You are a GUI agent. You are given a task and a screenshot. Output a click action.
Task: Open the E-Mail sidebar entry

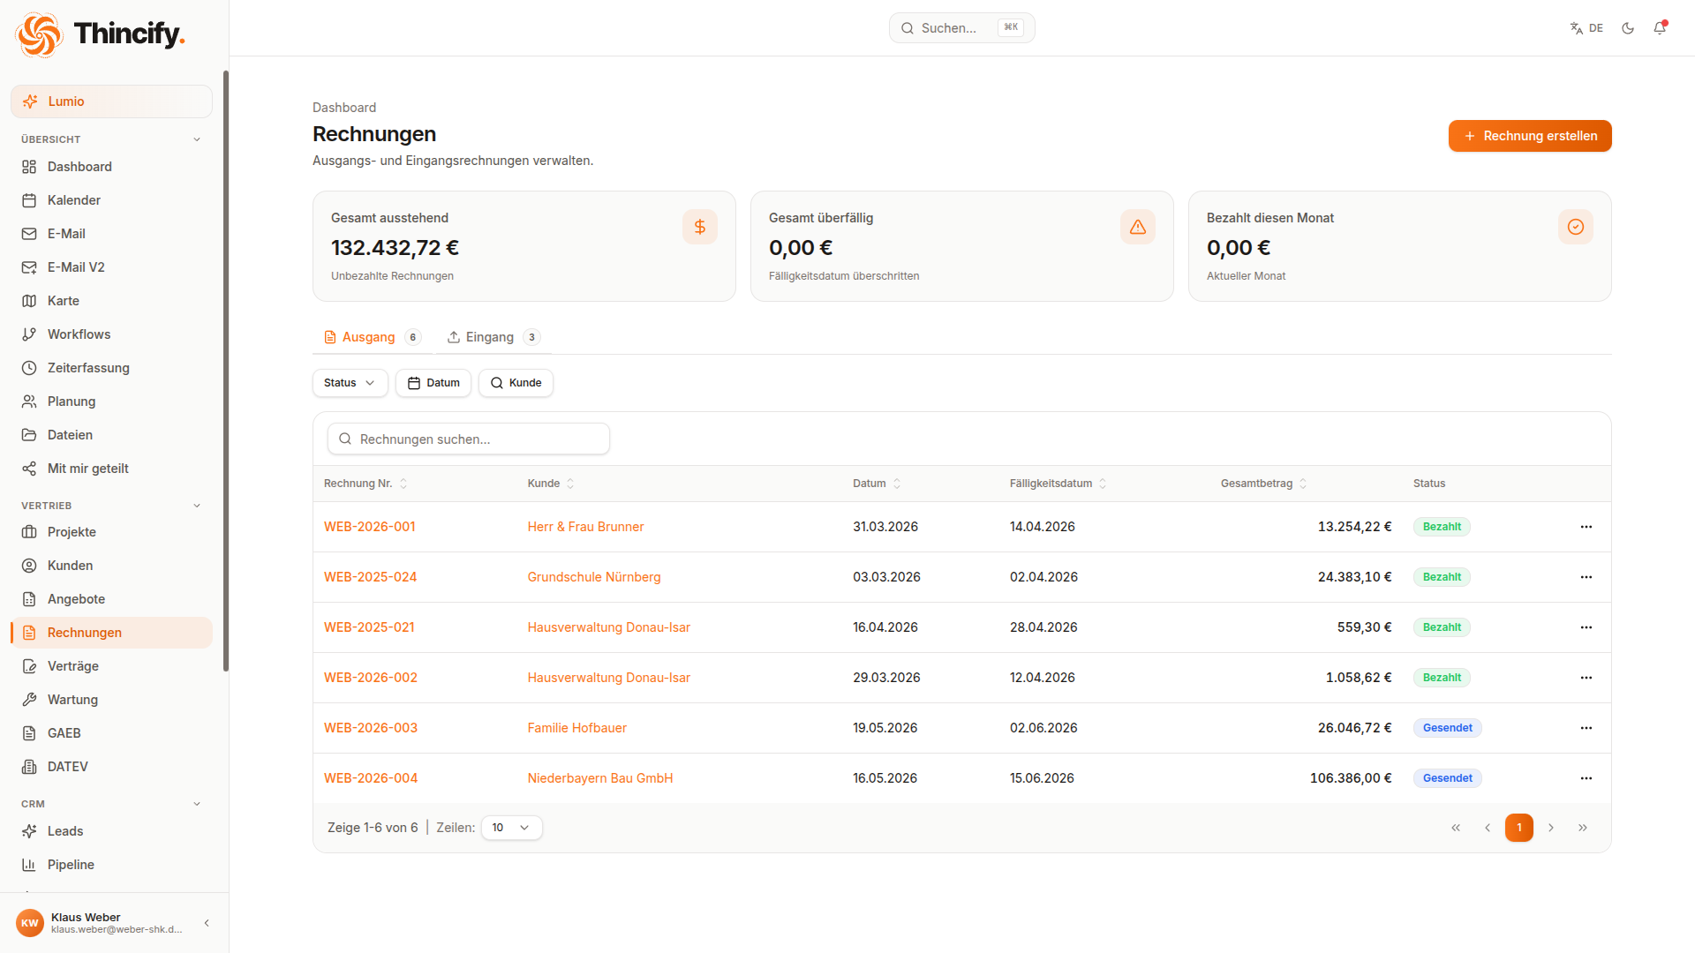click(x=111, y=234)
